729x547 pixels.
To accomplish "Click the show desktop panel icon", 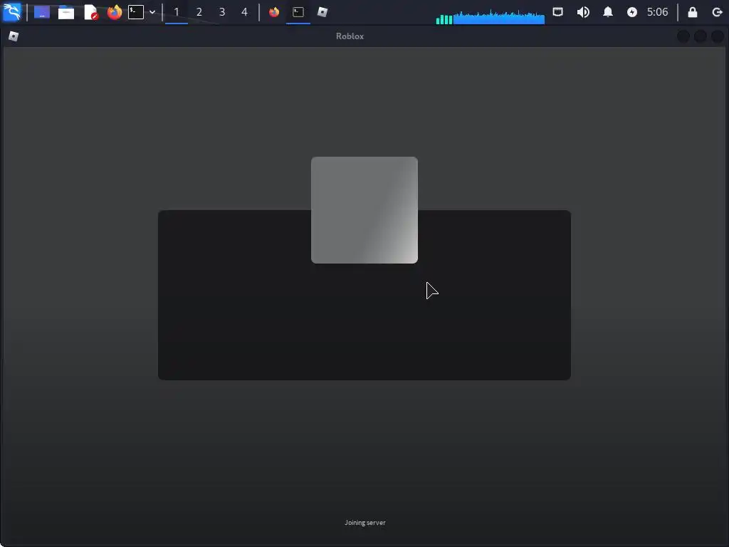I will tap(42, 12).
